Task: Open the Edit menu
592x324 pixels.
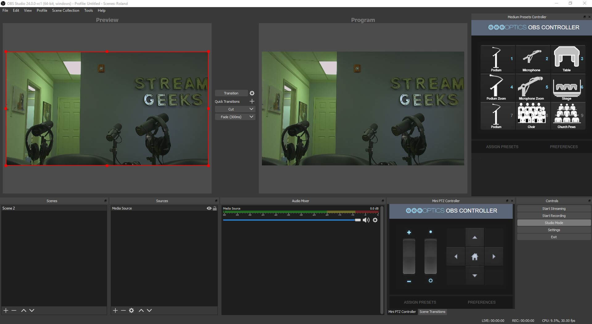Action: 16,10
